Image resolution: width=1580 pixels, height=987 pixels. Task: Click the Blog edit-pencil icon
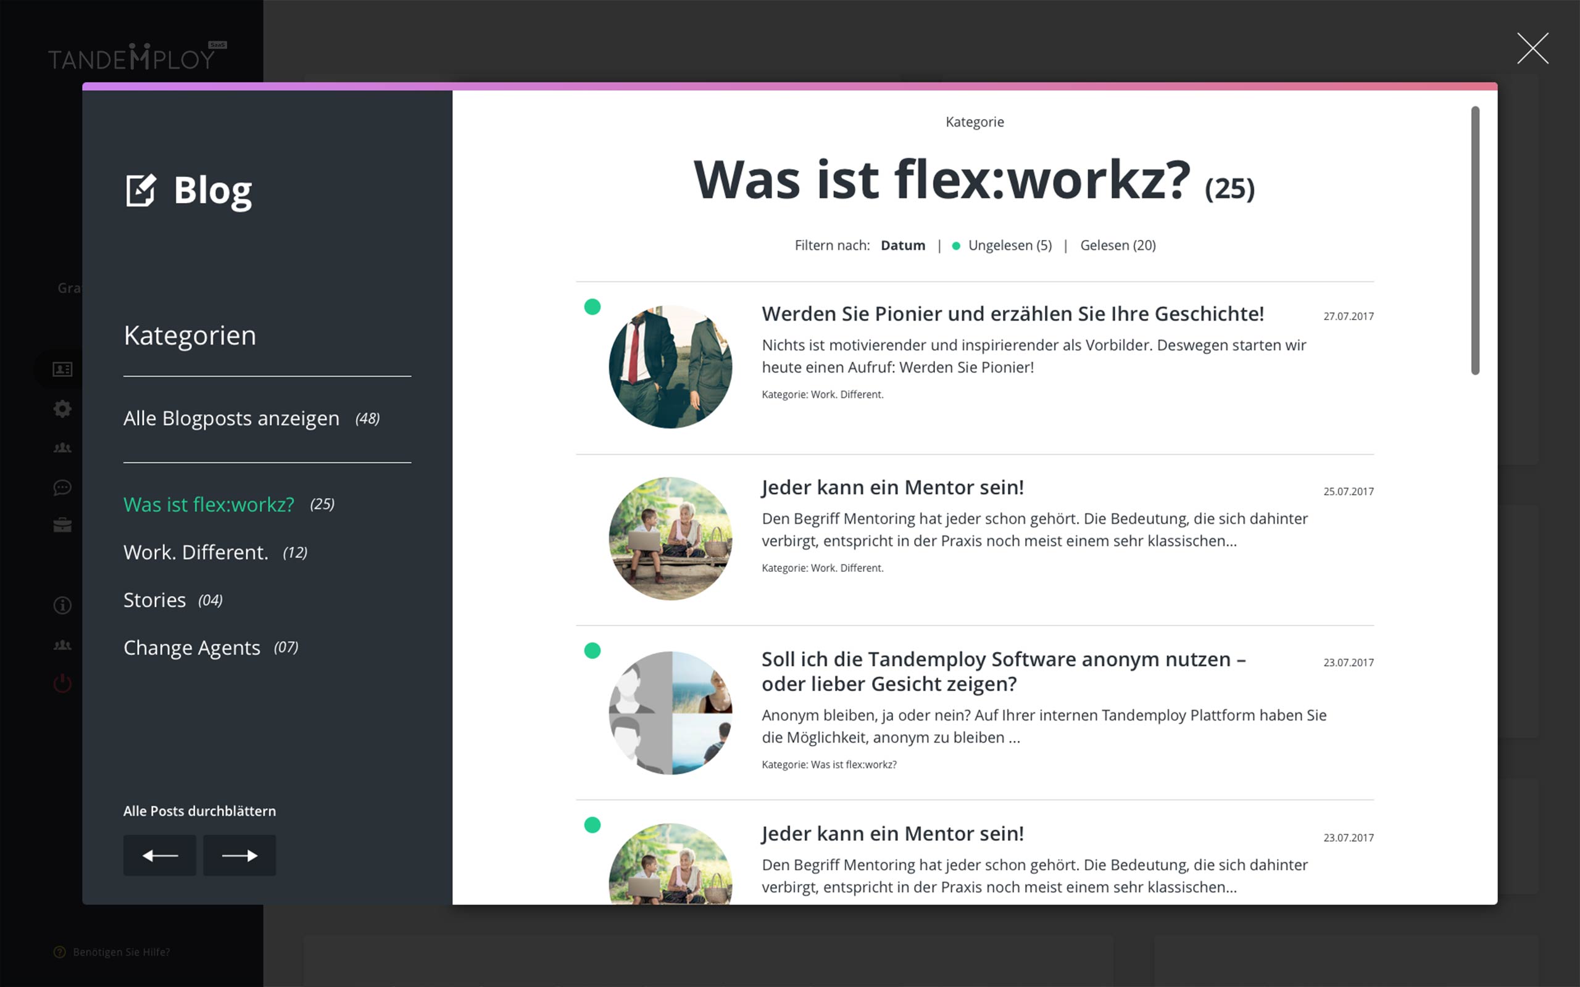pyautogui.click(x=141, y=190)
